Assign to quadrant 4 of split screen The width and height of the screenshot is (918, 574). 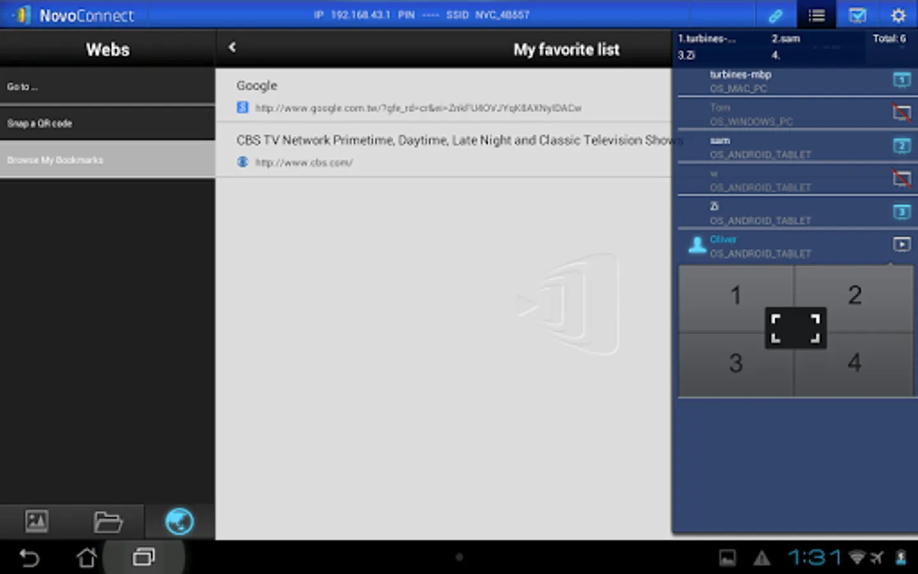(x=854, y=364)
